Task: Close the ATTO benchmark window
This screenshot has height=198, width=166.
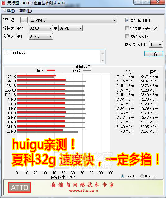Action: tap(158, 2)
